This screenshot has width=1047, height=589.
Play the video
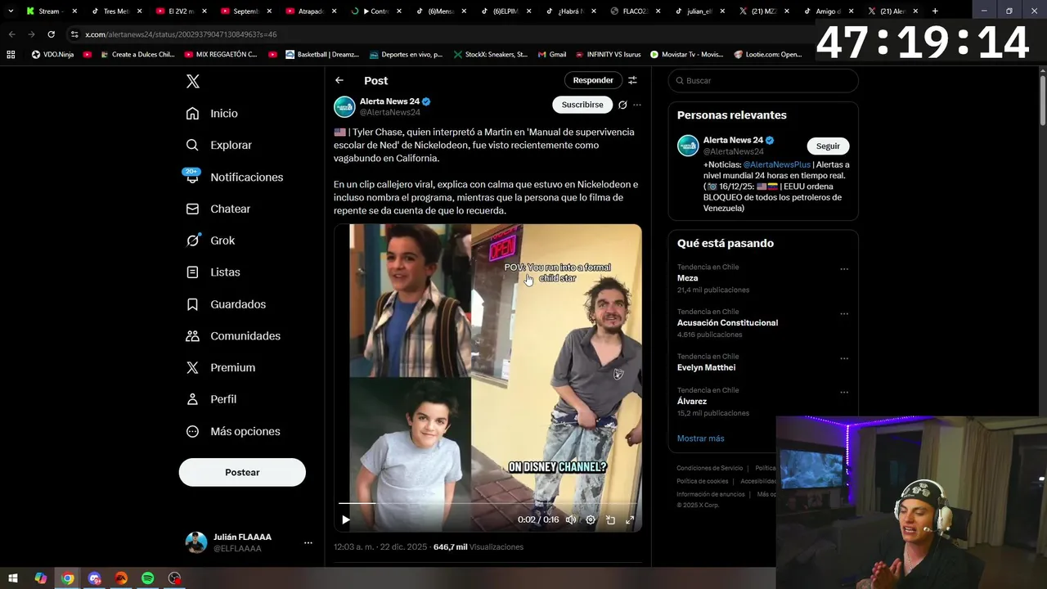point(346,519)
